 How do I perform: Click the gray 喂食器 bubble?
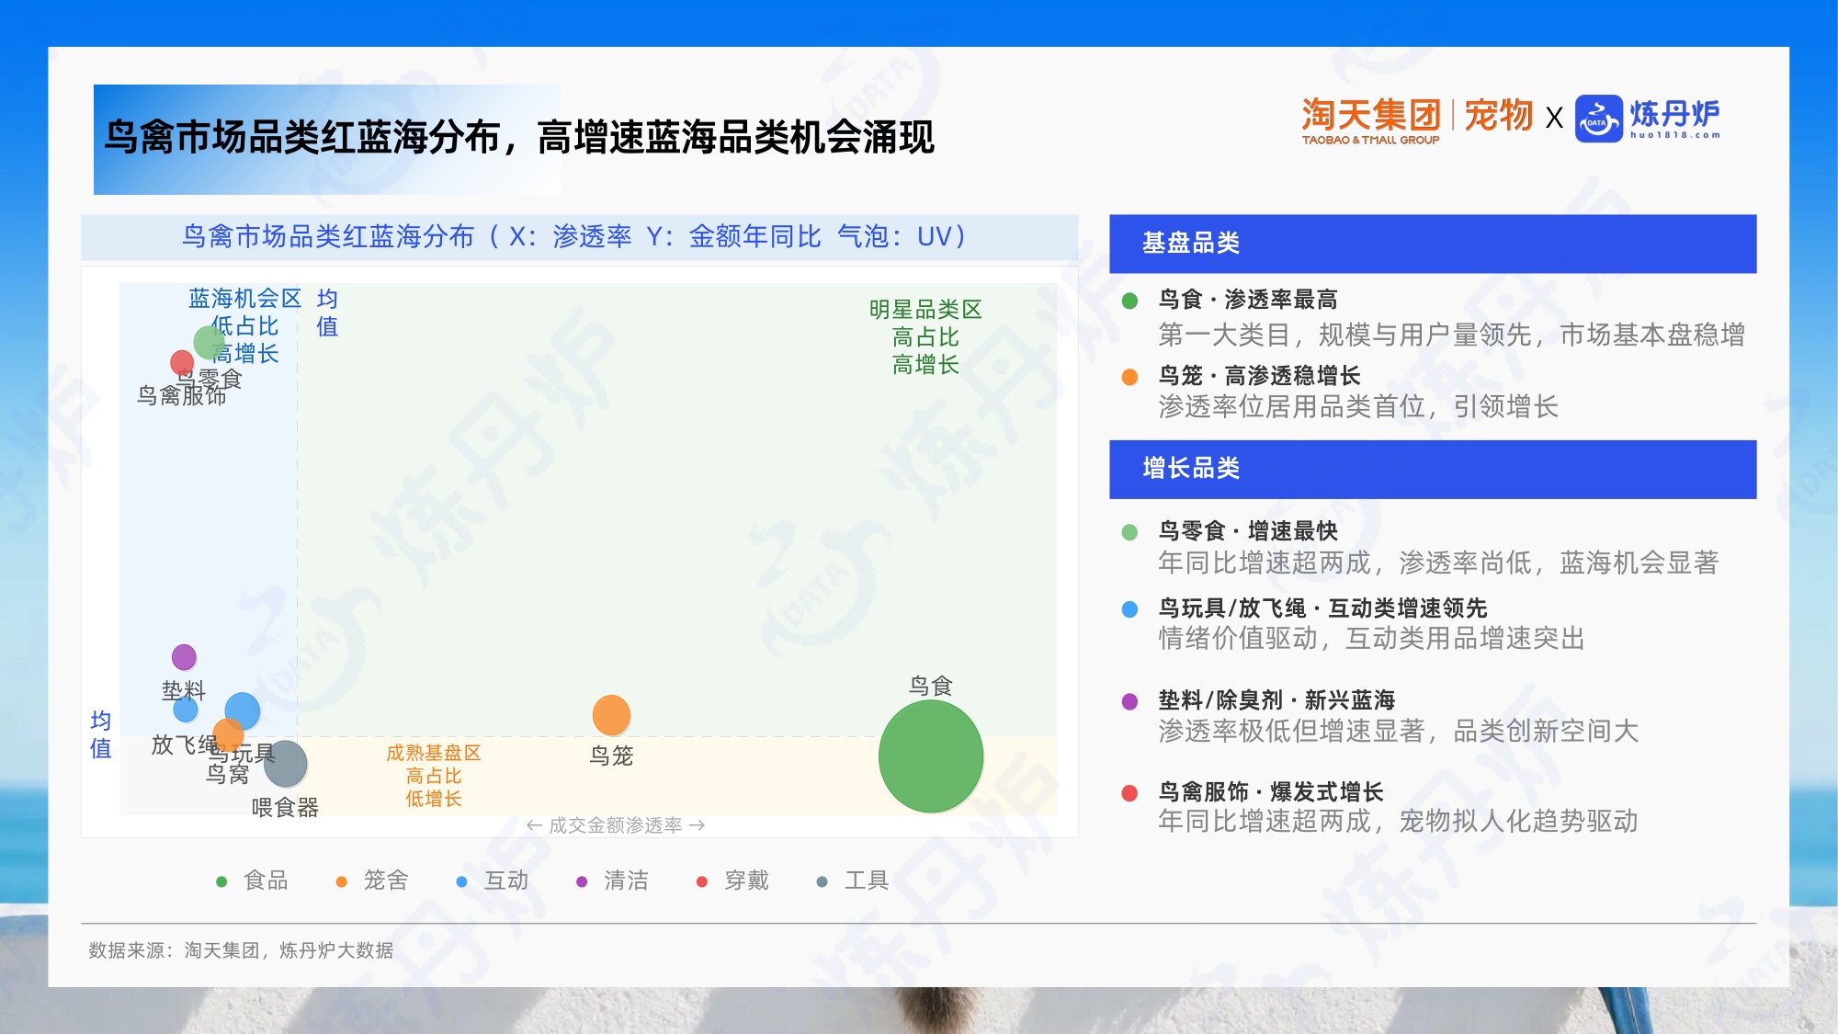286,764
